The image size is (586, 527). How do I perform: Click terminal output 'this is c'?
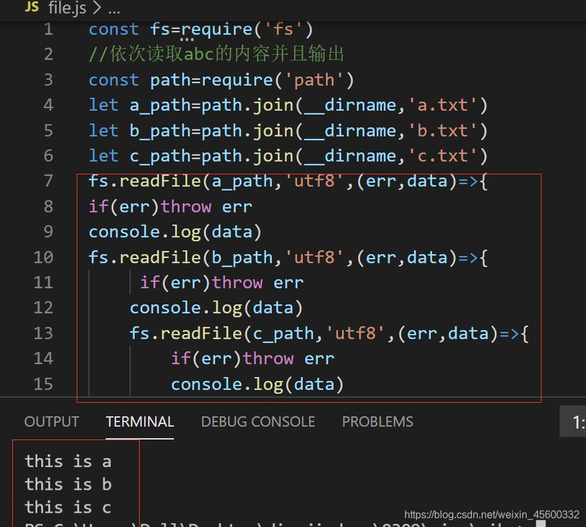click(x=68, y=508)
